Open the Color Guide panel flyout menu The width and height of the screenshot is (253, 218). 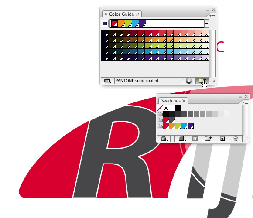point(212,16)
